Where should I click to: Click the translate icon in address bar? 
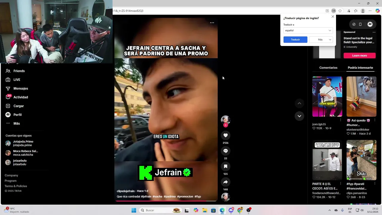[334, 11]
